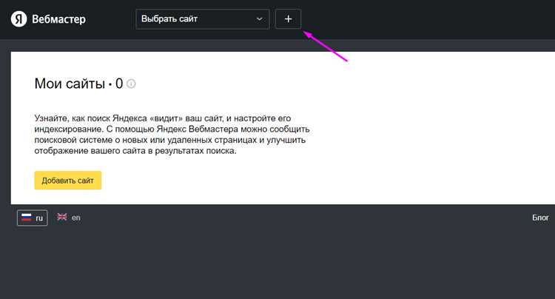Open the Вебмастер home link
Viewport: 555px width, 299px height.
point(58,19)
